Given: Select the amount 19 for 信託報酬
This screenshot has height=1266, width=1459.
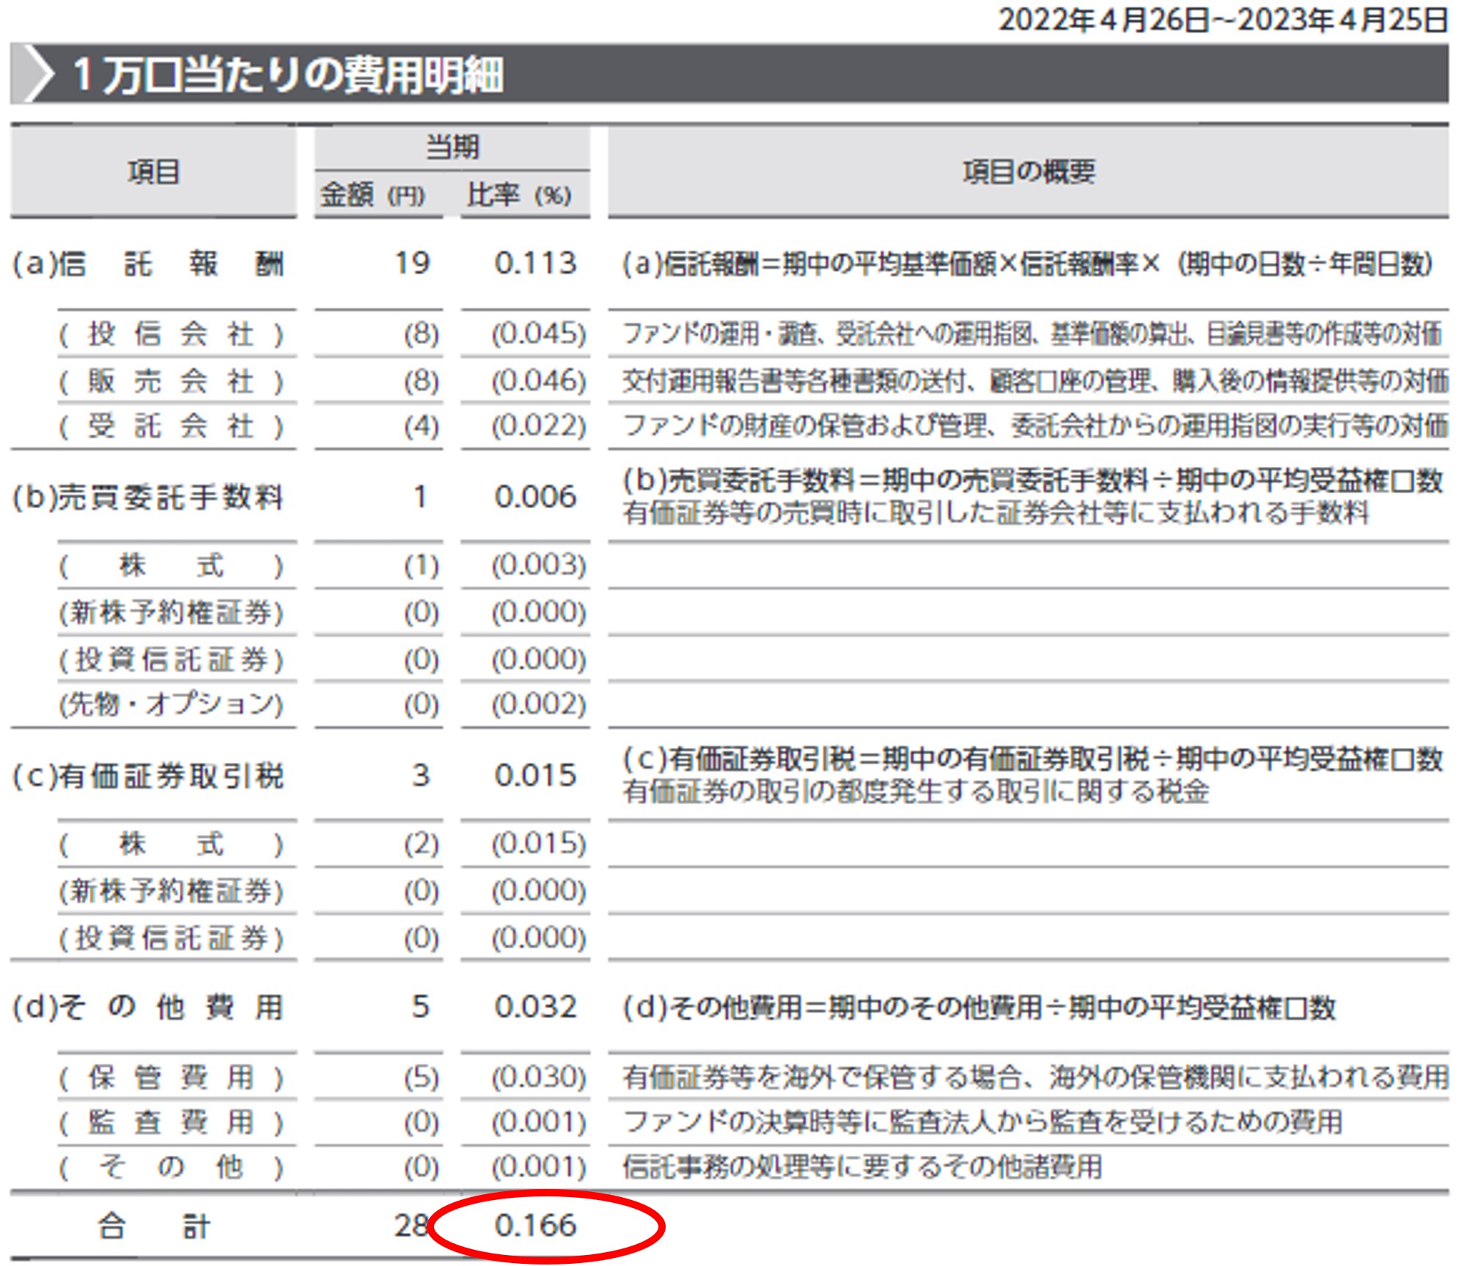Looking at the screenshot, I should [412, 263].
